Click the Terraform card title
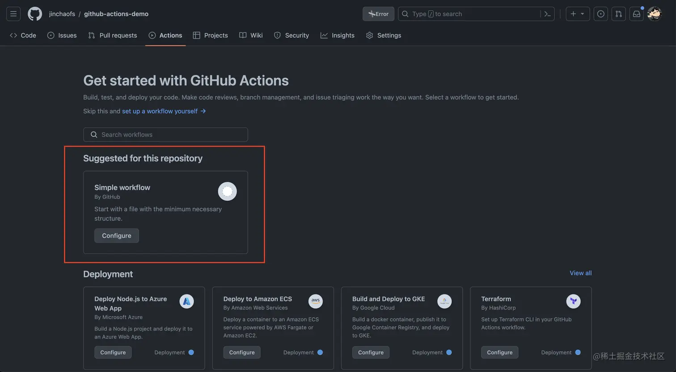 click(496, 299)
